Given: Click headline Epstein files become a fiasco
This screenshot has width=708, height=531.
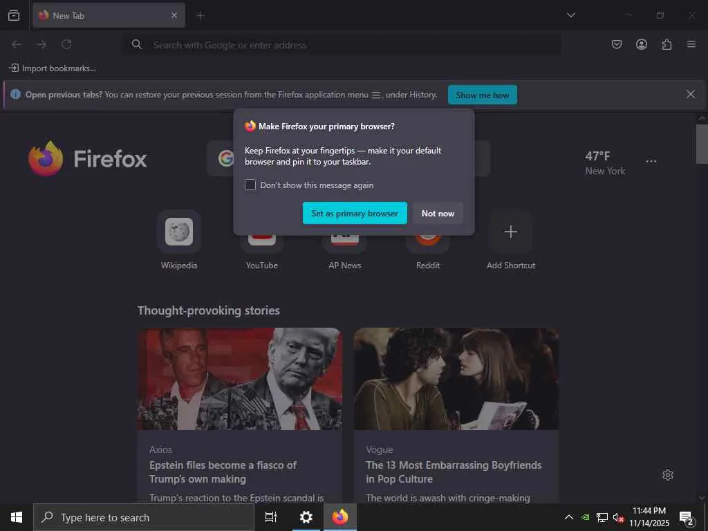Looking at the screenshot, I should click(223, 472).
